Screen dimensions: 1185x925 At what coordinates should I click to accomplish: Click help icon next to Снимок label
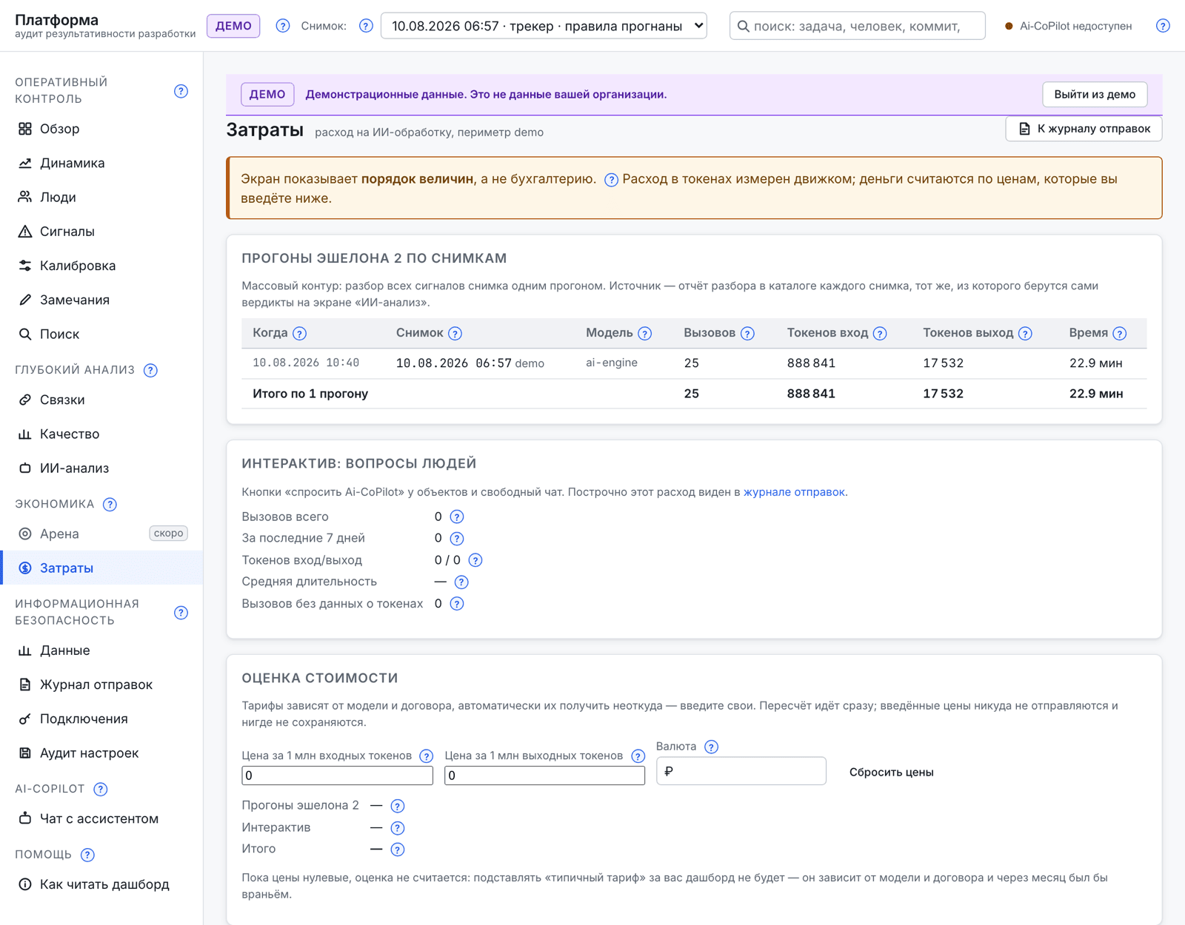(x=366, y=26)
